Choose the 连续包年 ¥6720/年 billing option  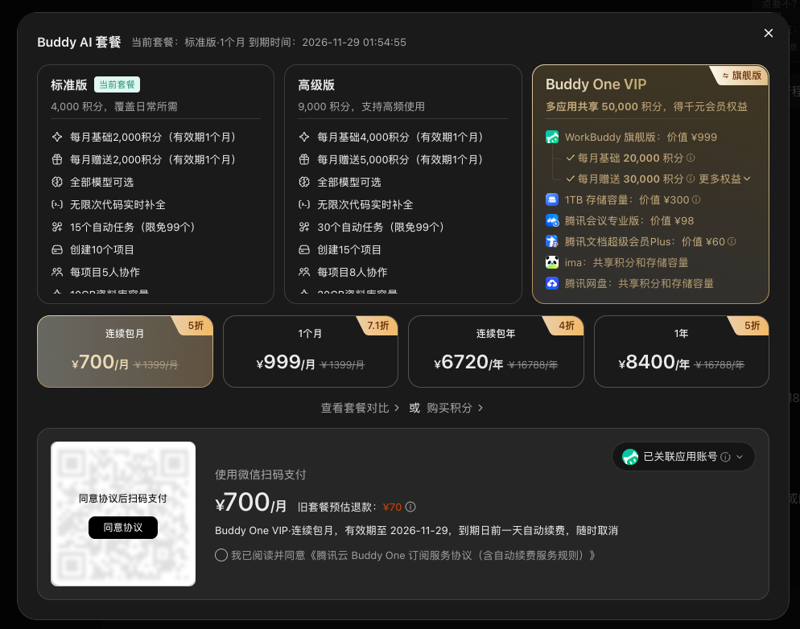click(496, 351)
